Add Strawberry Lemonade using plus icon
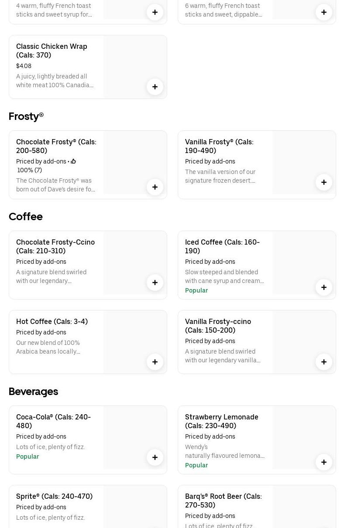This screenshot has width=351, height=528. tap(324, 462)
